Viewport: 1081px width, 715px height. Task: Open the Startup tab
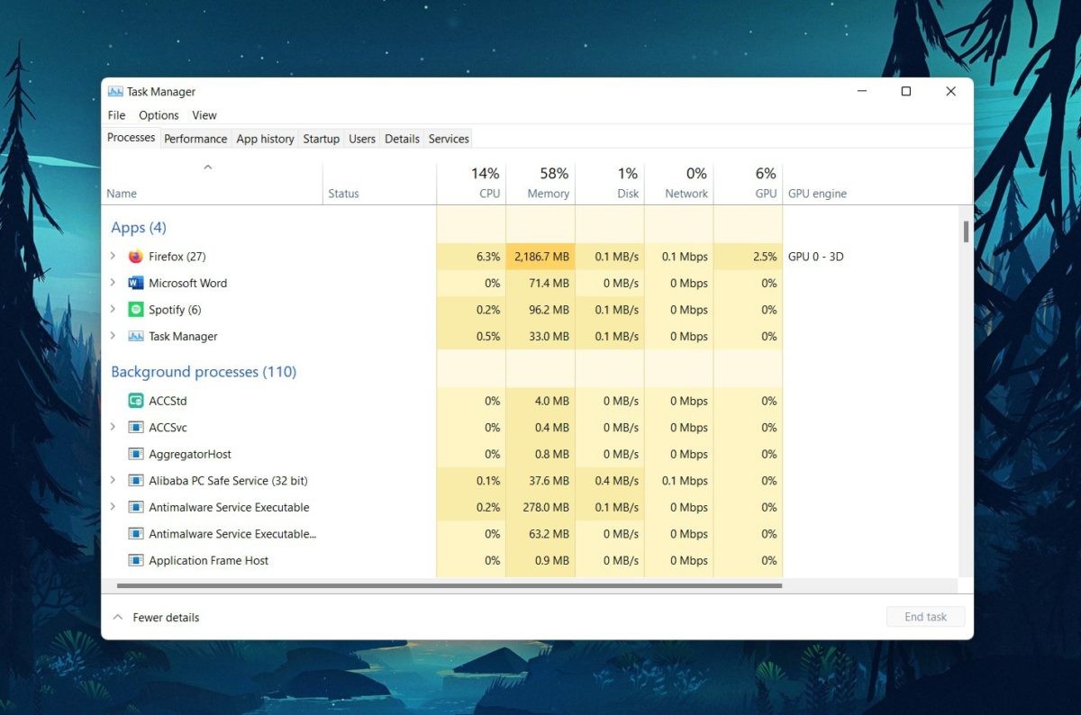pyautogui.click(x=321, y=139)
